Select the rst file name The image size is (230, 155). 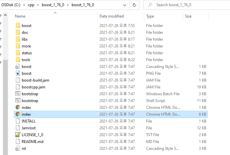click(x=24, y=149)
